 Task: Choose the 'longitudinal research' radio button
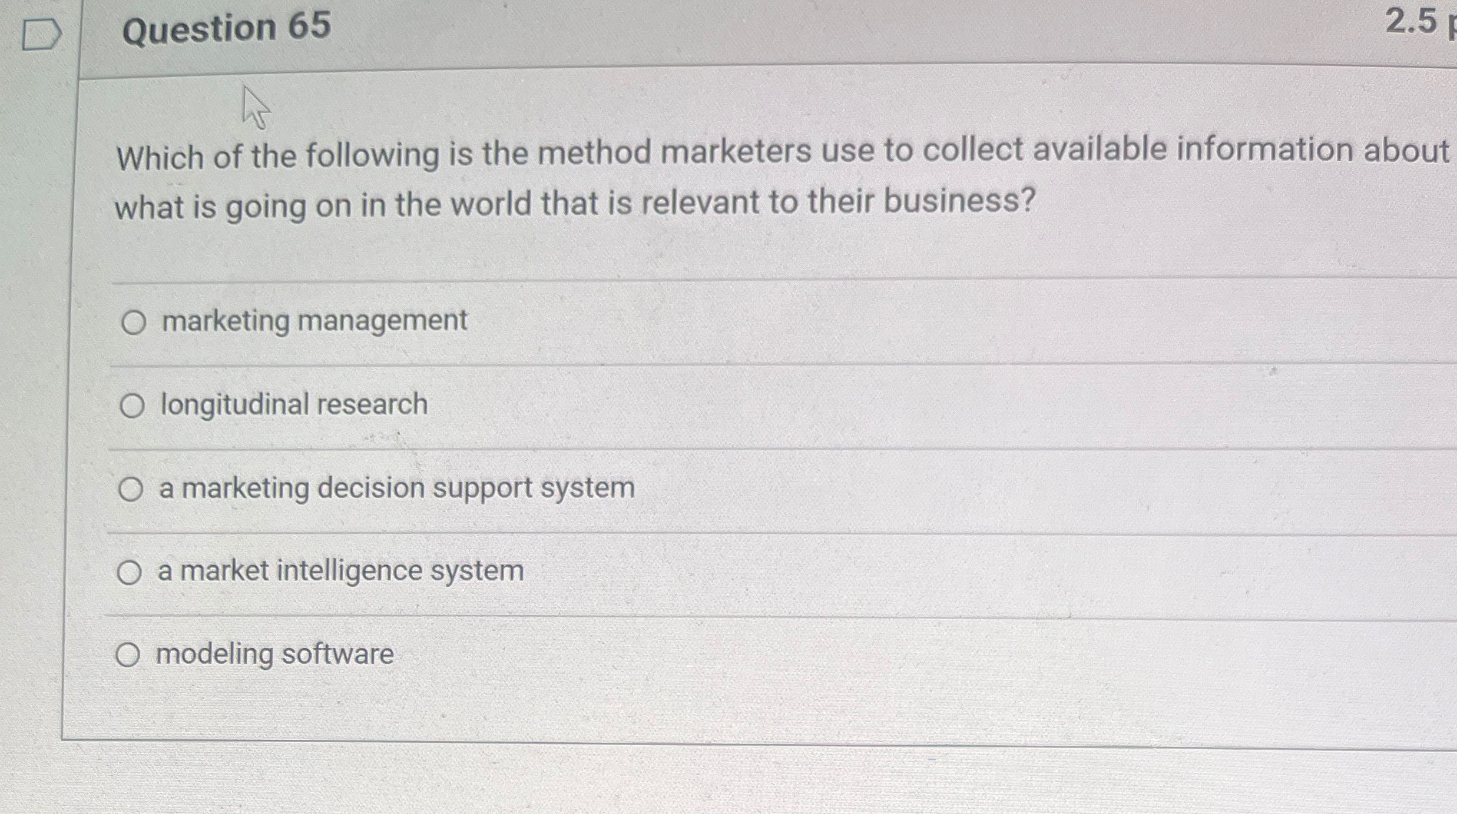(x=132, y=406)
